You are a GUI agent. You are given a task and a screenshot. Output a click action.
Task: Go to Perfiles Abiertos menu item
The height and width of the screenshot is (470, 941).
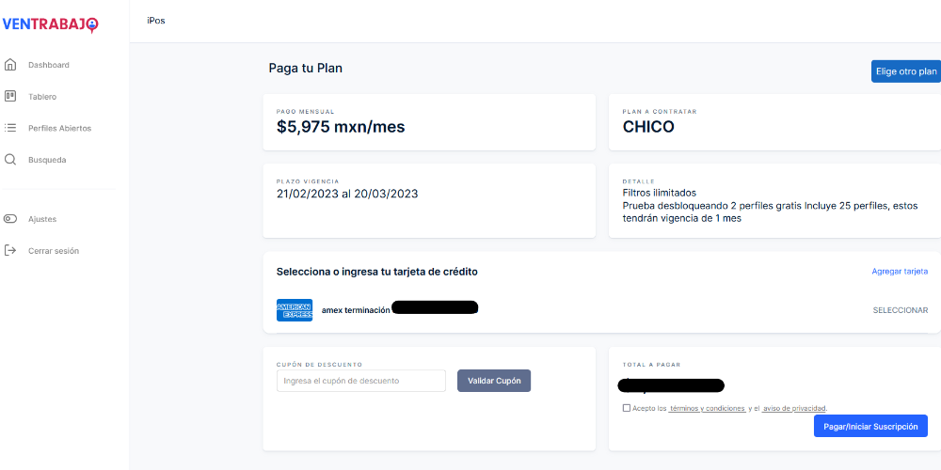pyautogui.click(x=59, y=128)
